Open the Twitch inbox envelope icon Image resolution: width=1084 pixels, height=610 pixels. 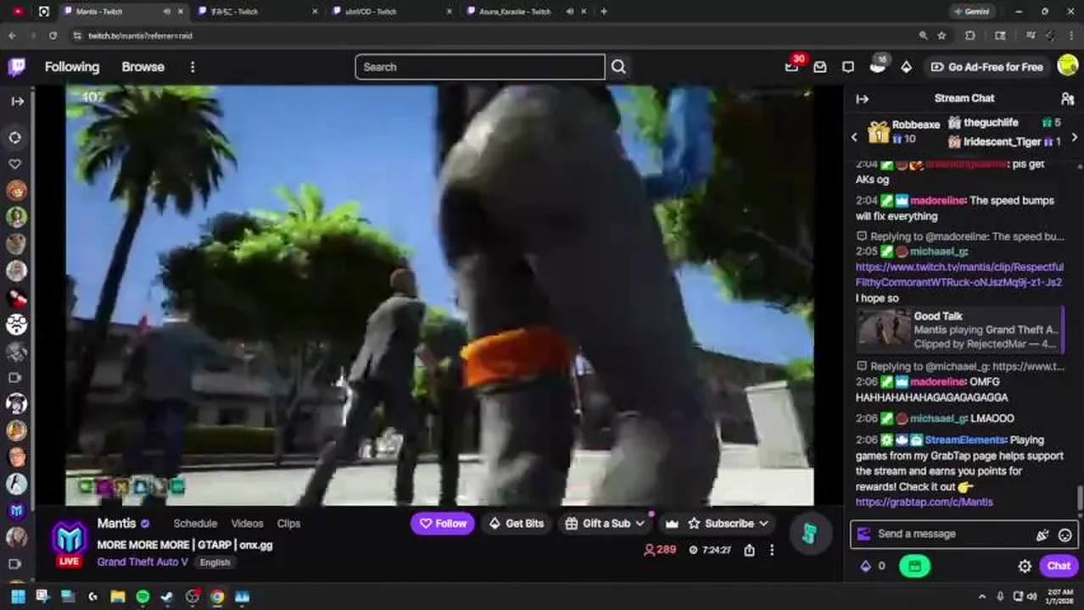(x=820, y=67)
